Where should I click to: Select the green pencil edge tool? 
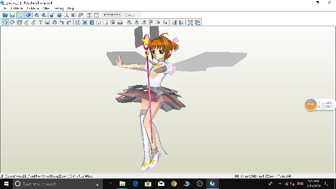point(26,22)
